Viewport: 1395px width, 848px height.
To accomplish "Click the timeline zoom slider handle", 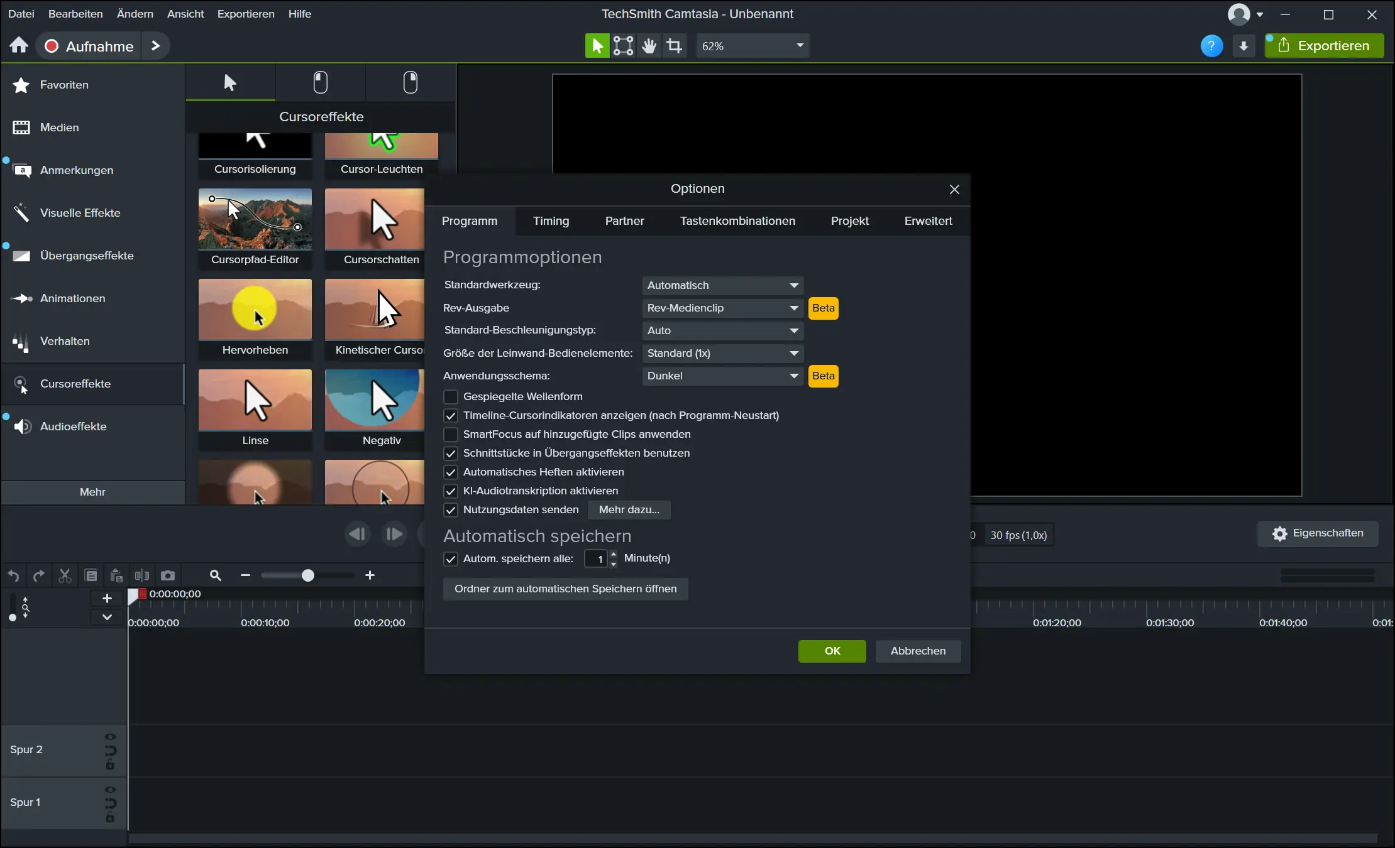I will pyautogui.click(x=307, y=575).
